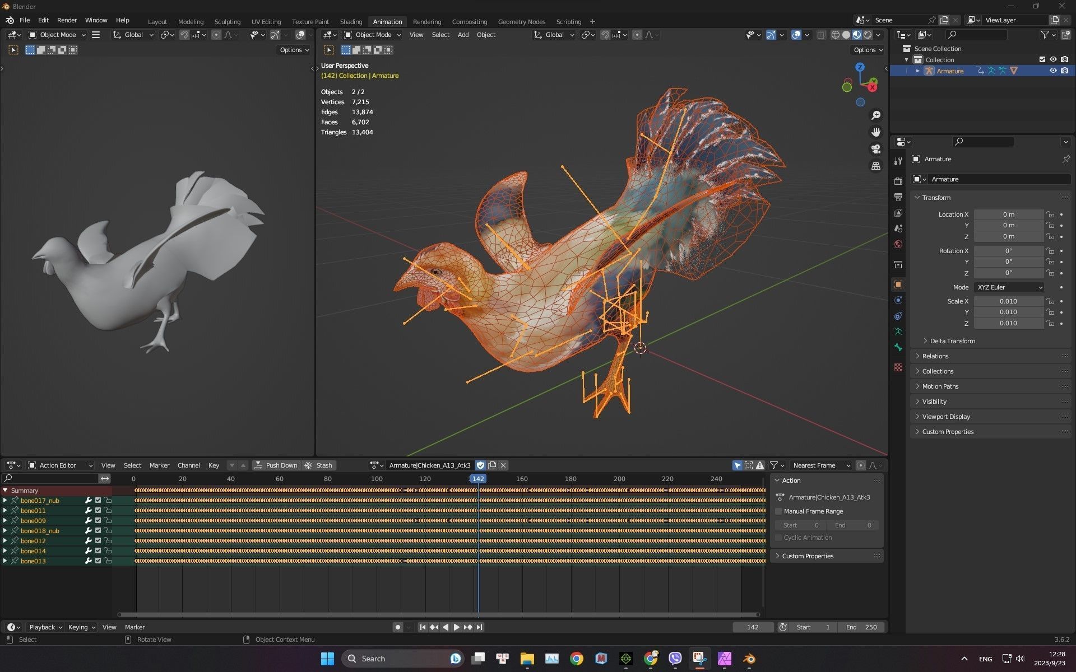
Task: Unlink the Chicken_A13_Atk3 action
Action: [x=503, y=465]
